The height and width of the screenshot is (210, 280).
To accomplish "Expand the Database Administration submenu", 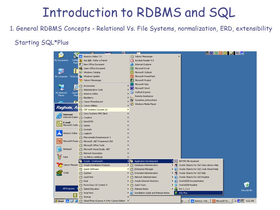I will (151, 165).
